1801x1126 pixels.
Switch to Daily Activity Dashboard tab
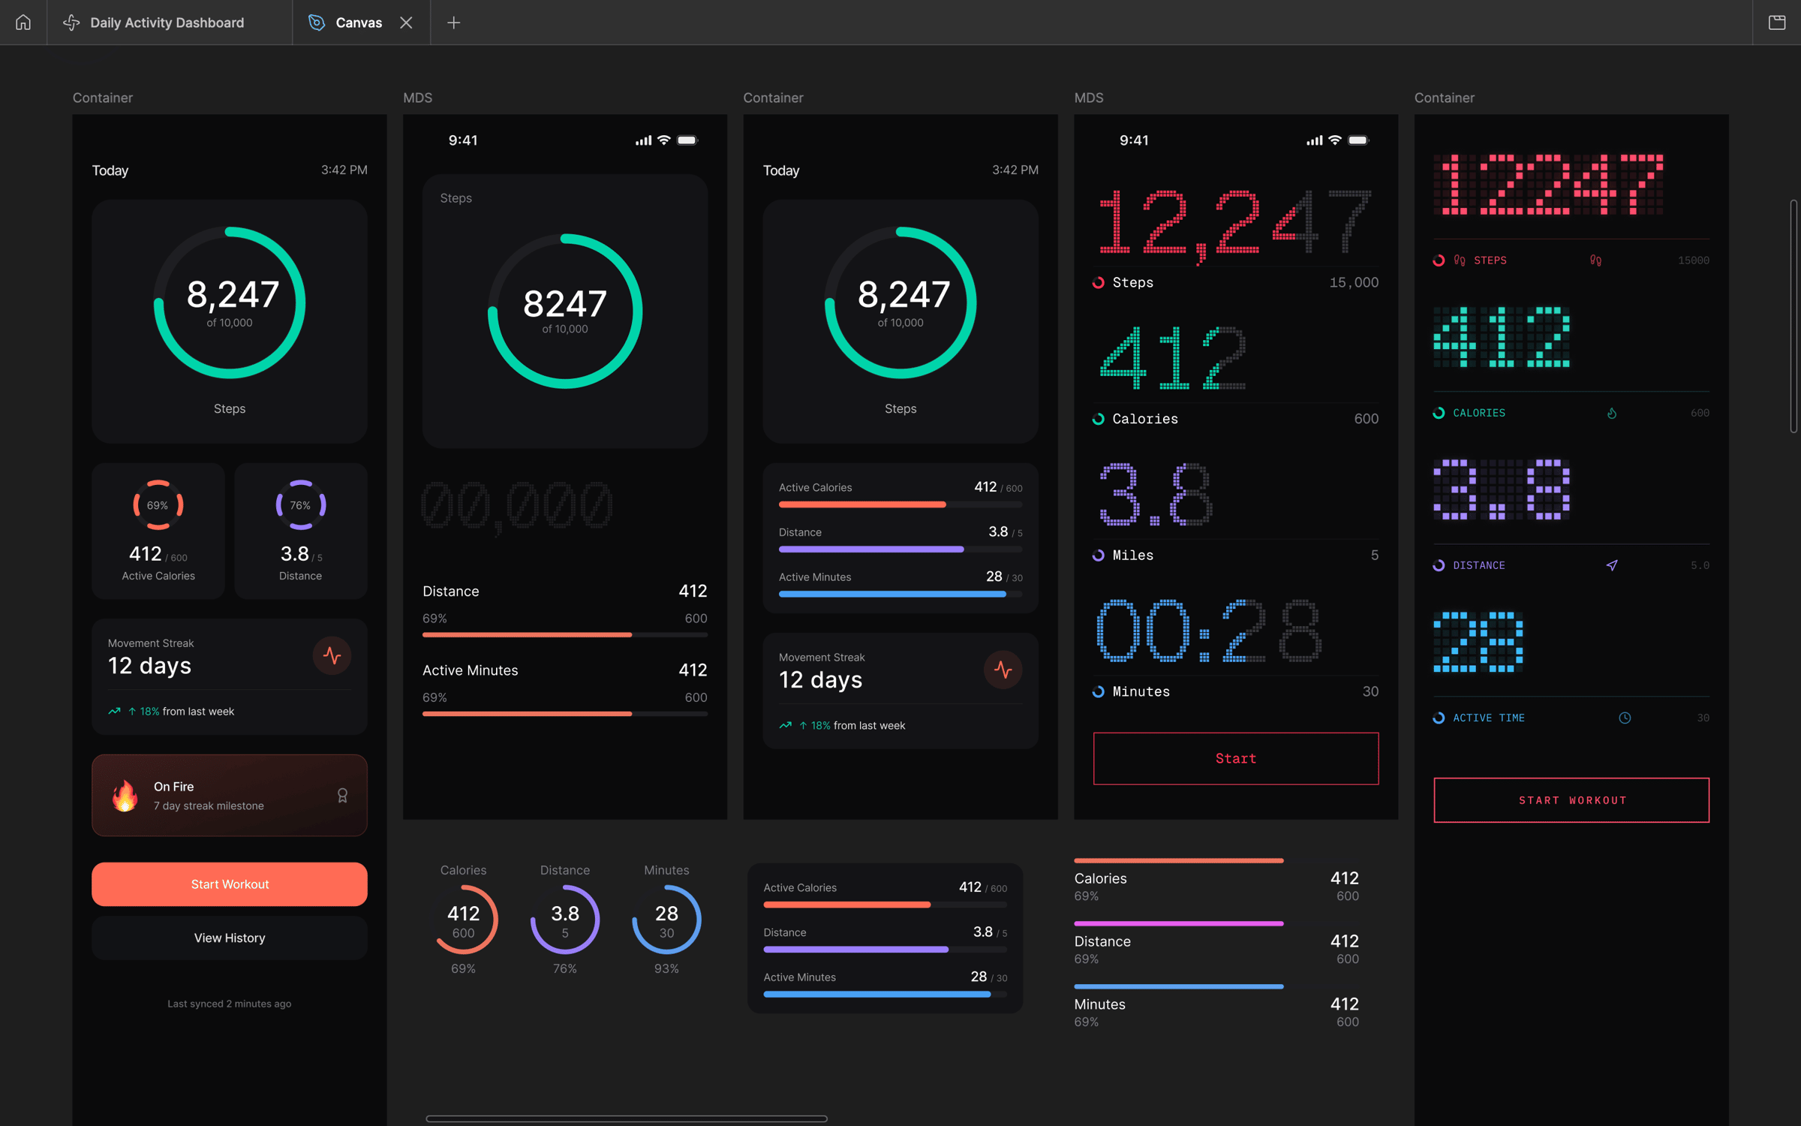[154, 23]
